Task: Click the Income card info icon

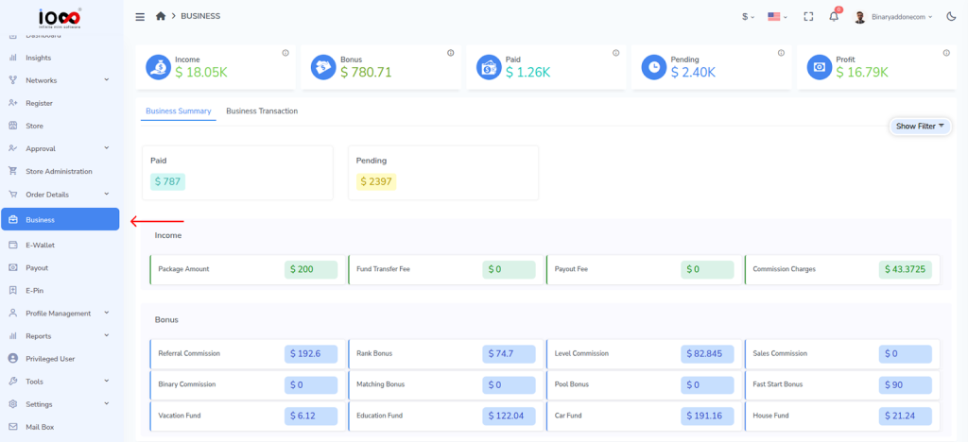Action: [285, 53]
